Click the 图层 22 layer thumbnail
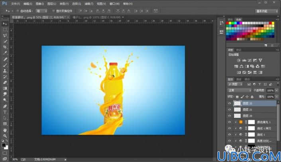 click(237, 103)
